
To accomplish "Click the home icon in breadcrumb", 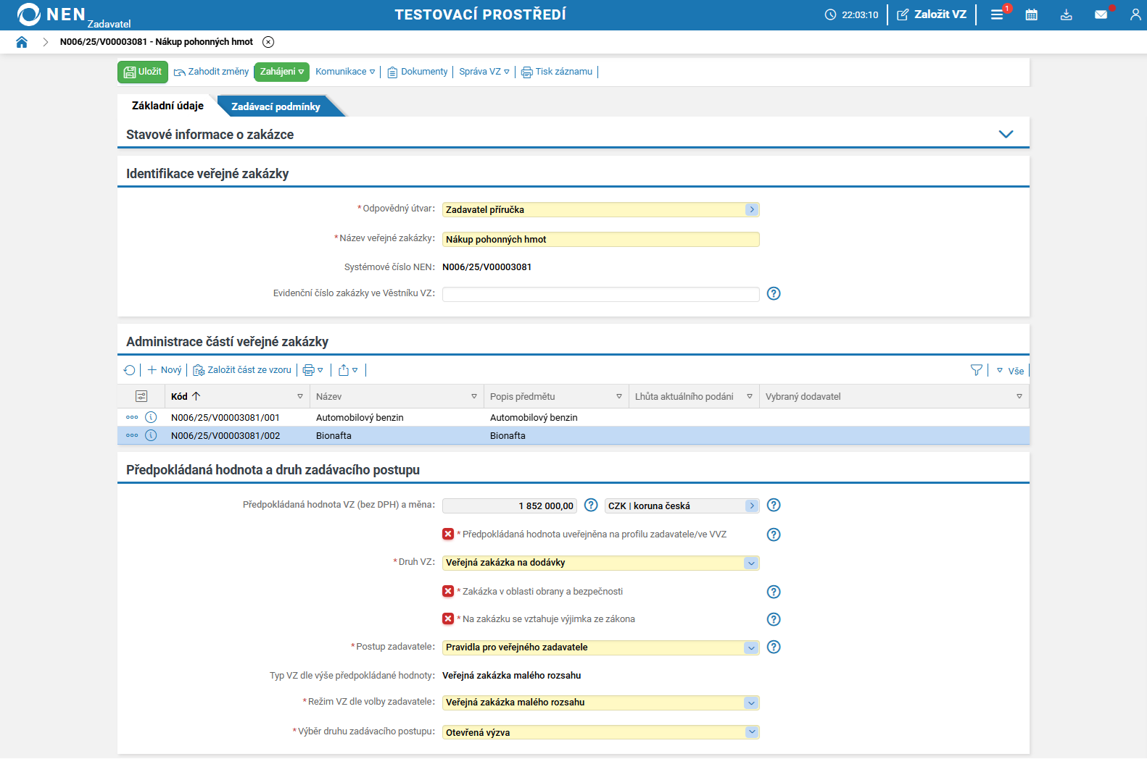I will coord(22,42).
